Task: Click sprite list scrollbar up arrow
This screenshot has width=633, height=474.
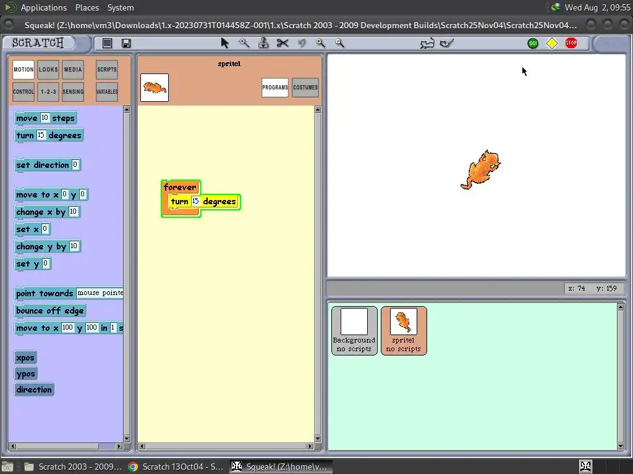Action: click(x=621, y=307)
